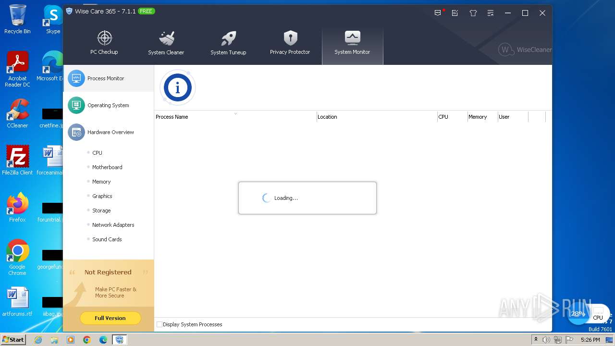Click the 28% CPU floating widget
615x346 pixels.
pyautogui.click(x=578, y=314)
